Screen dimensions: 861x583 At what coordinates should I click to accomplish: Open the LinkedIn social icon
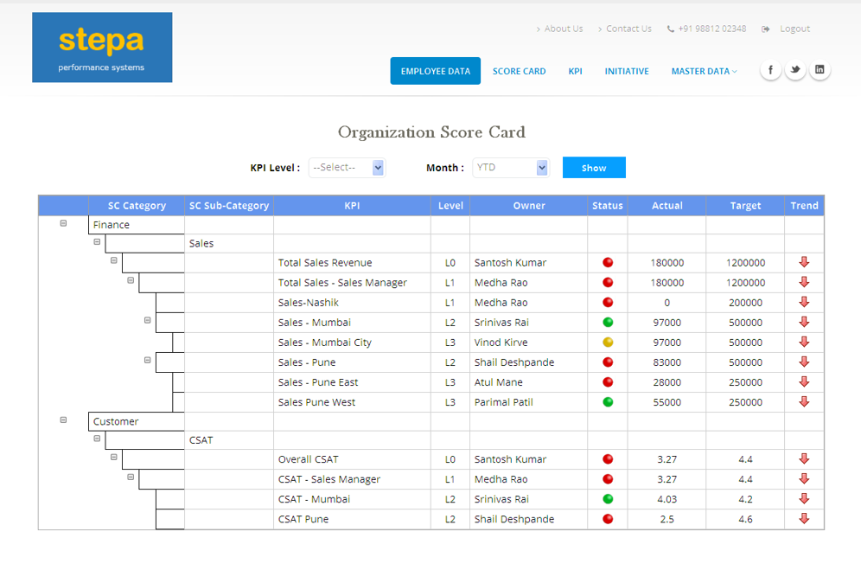tap(820, 70)
